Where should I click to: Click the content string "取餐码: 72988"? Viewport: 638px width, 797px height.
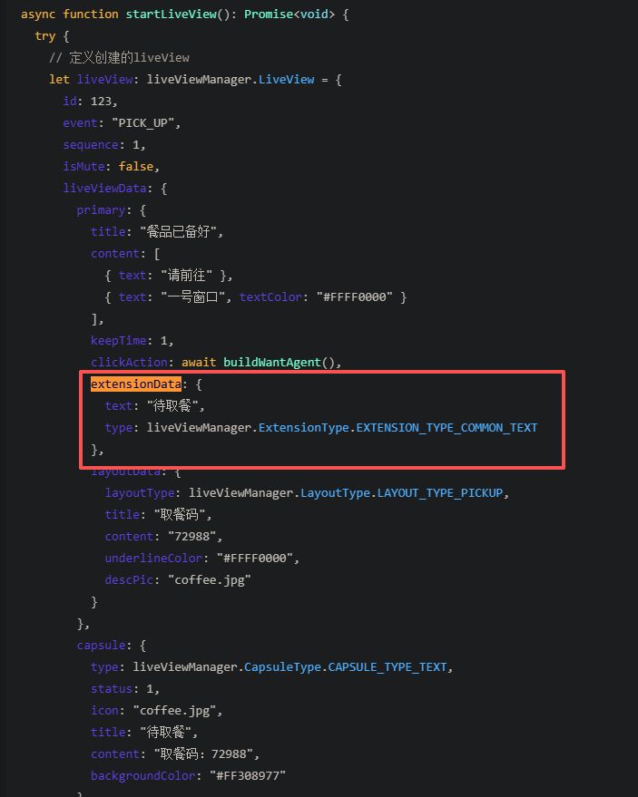[203, 754]
